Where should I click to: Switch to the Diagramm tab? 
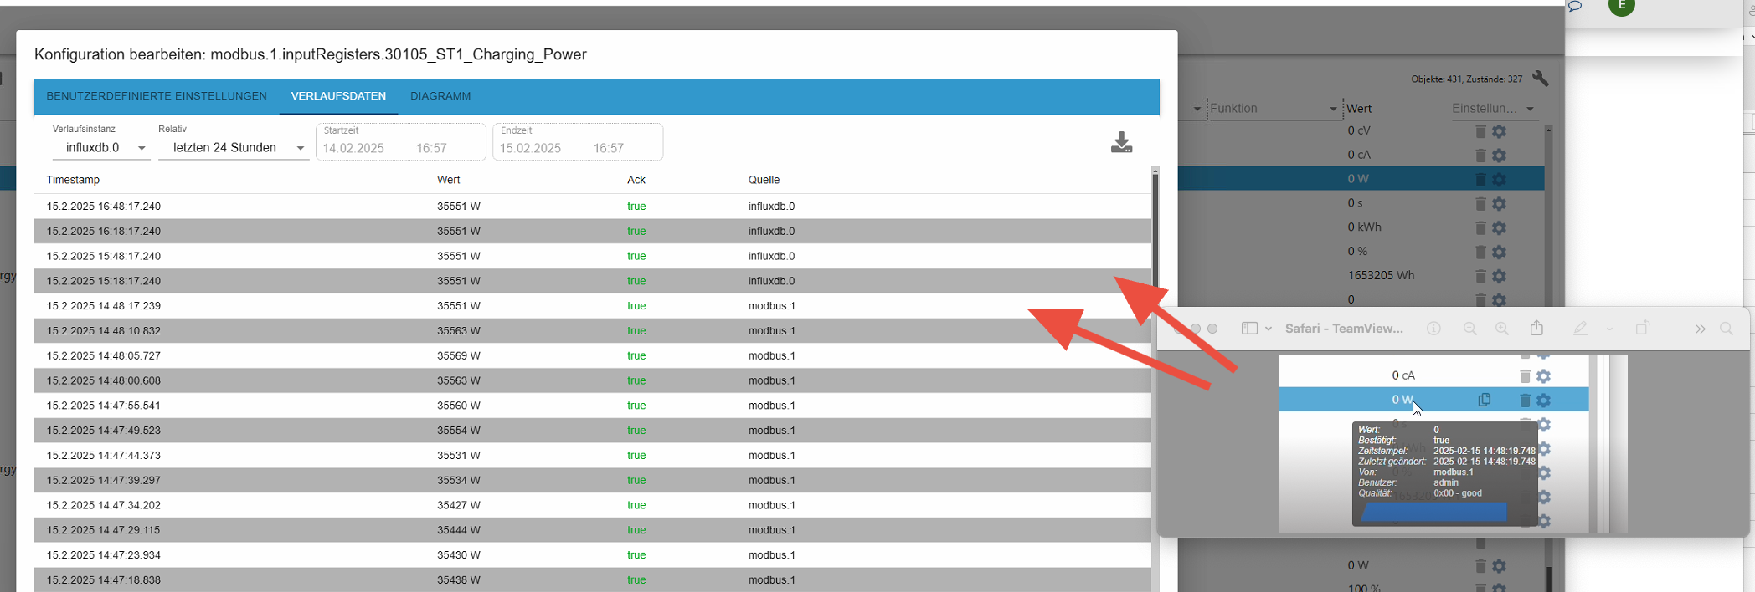point(440,96)
